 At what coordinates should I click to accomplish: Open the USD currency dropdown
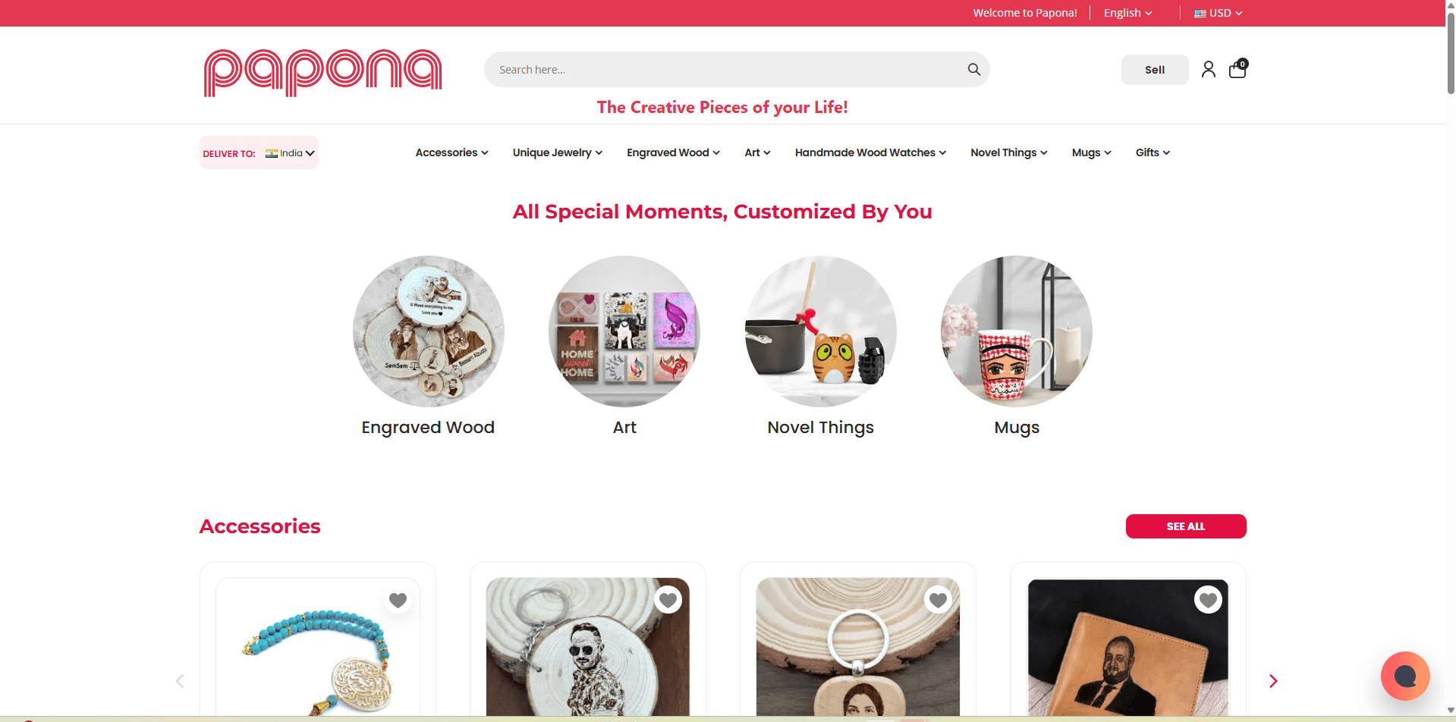click(1219, 13)
